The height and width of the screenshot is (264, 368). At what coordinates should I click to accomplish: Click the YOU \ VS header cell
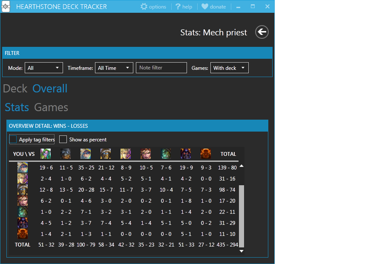[x=24, y=154]
